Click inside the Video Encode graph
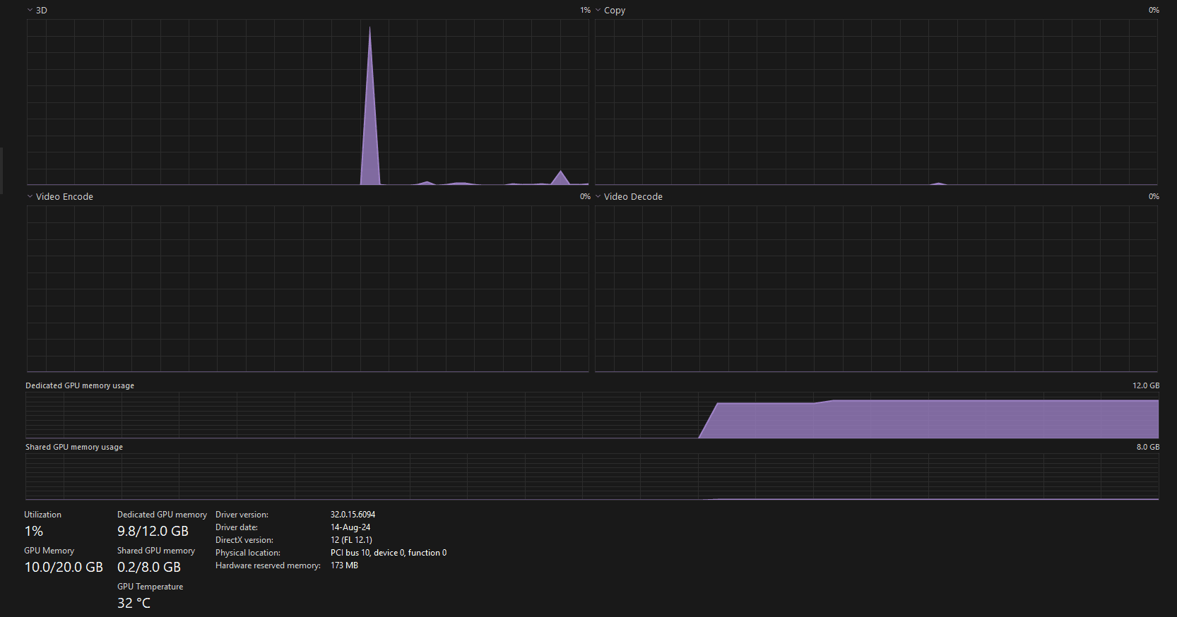The height and width of the screenshot is (617, 1177). click(307, 289)
